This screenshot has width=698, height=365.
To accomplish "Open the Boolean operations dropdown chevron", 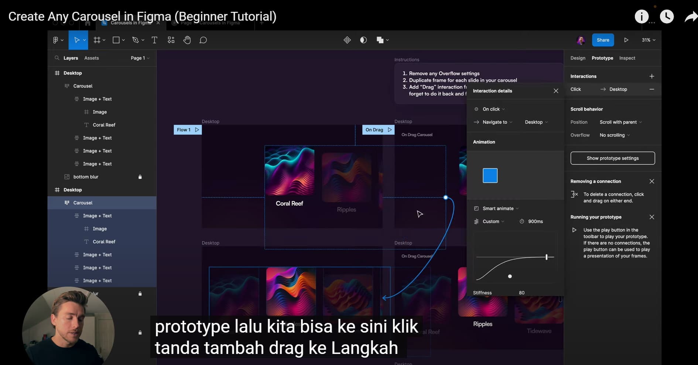I will (x=387, y=40).
